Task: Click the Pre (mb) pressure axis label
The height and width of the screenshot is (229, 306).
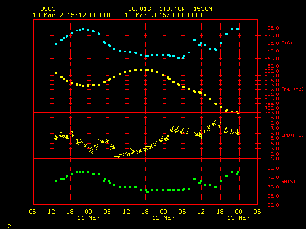Action: pos(292,89)
